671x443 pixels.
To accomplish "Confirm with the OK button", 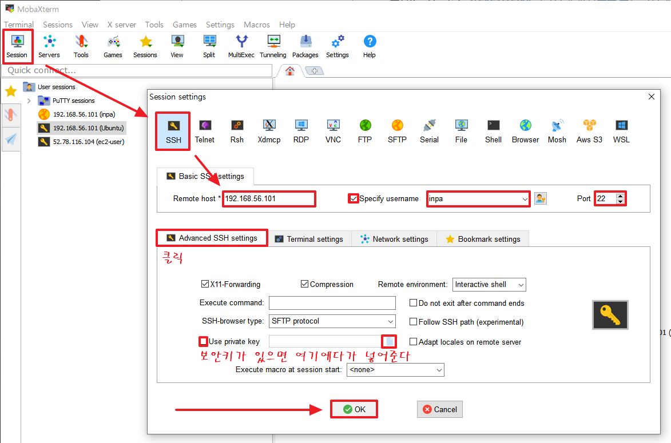I will tap(354, 409).
